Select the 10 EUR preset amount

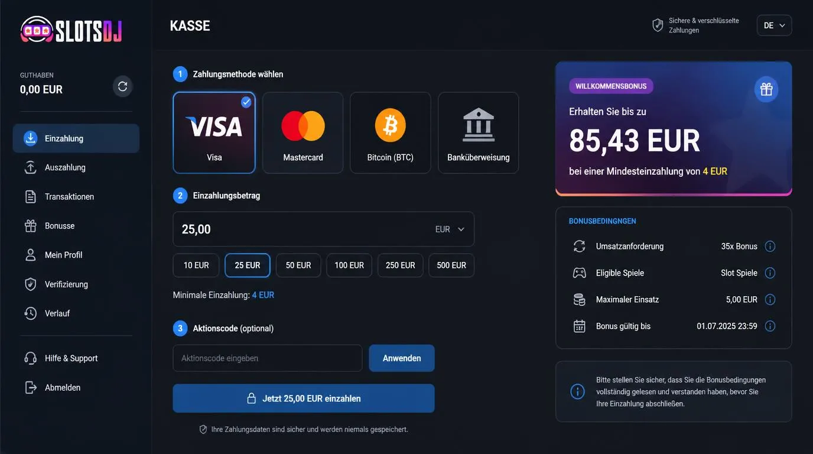click(x=196, y=265)
